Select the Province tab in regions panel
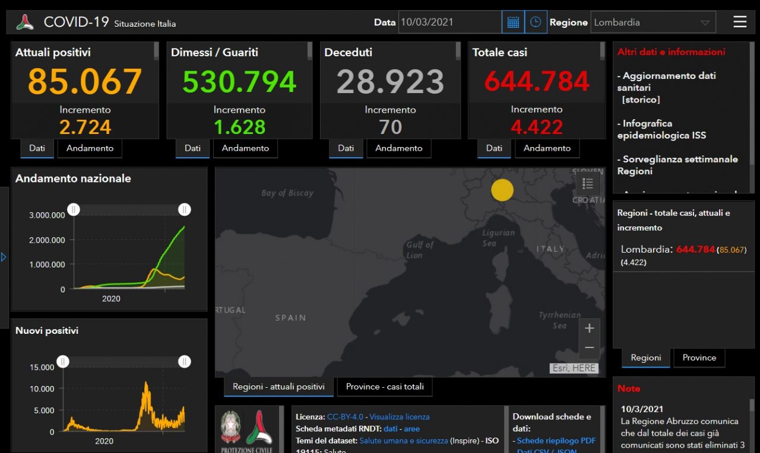Viewport: 760px width, 453px height. pos(699,358)
